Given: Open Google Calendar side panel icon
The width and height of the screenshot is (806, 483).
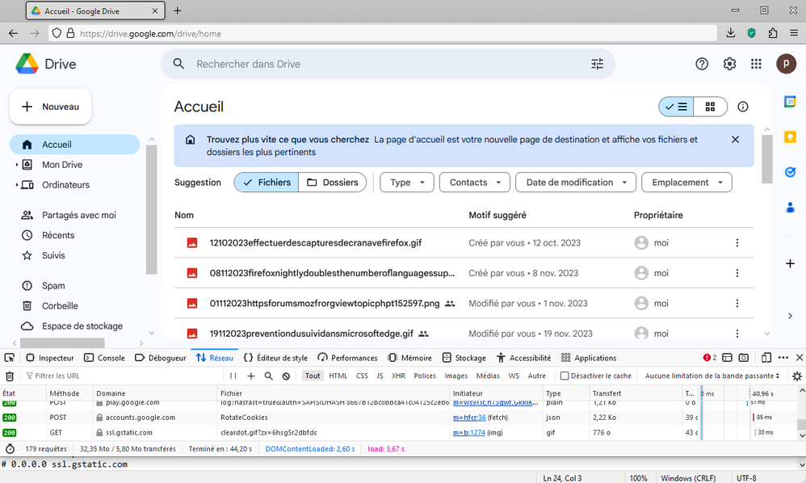Looking at the screenshot, I should coord(790,102).
